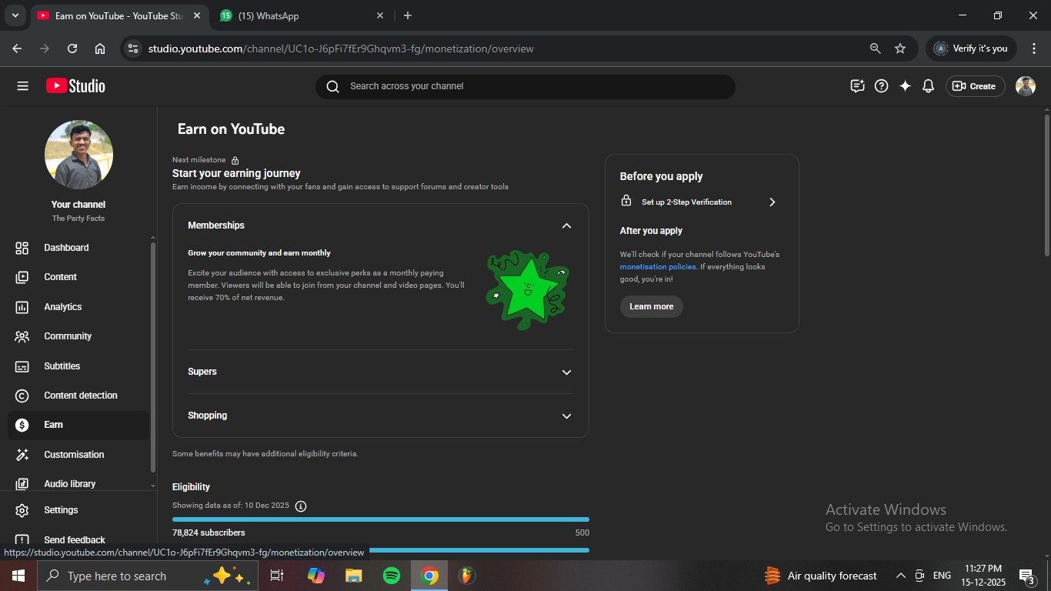
Task: Click the eligibility info icon beside date
Action: [x=301, y=506]
